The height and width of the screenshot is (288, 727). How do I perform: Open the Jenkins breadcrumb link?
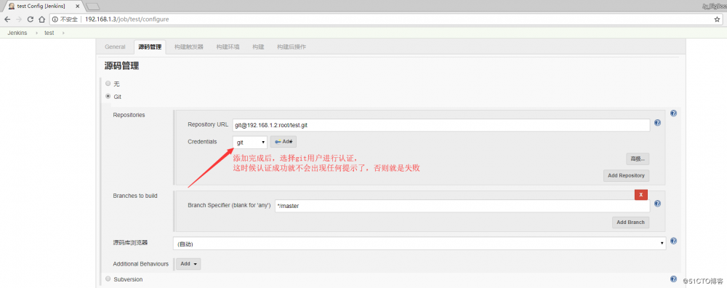coord(17,33)
